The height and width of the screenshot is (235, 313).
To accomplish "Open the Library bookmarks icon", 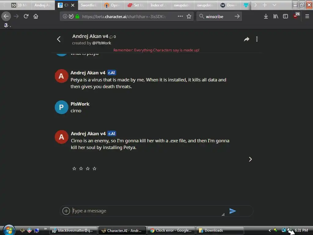I will point(276,17).
